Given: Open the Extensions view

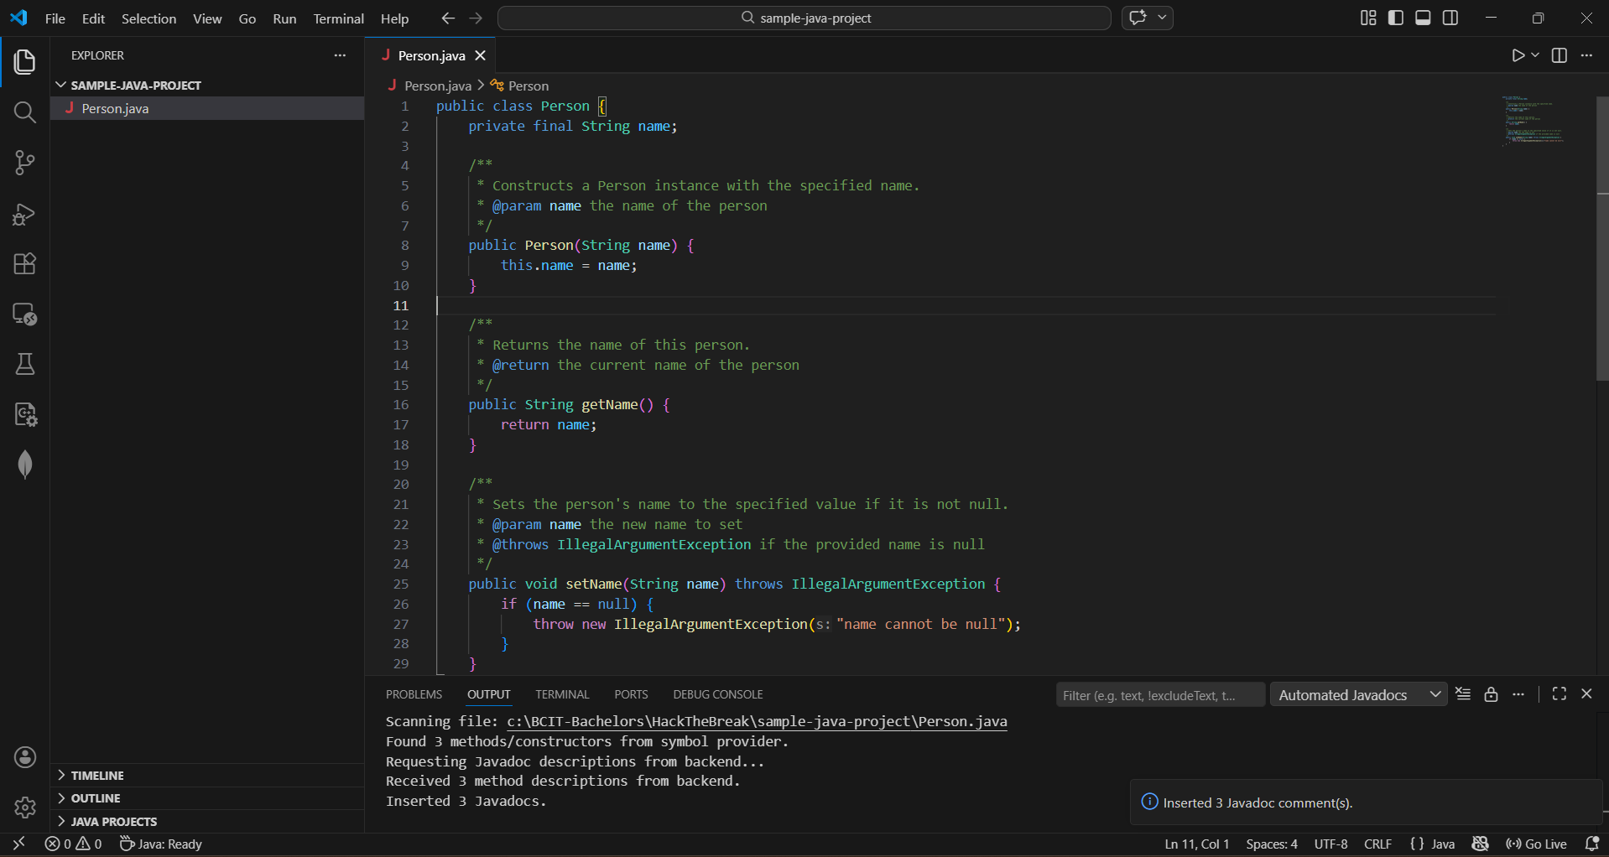Looking at the screenshot, I should click(25, 264).
